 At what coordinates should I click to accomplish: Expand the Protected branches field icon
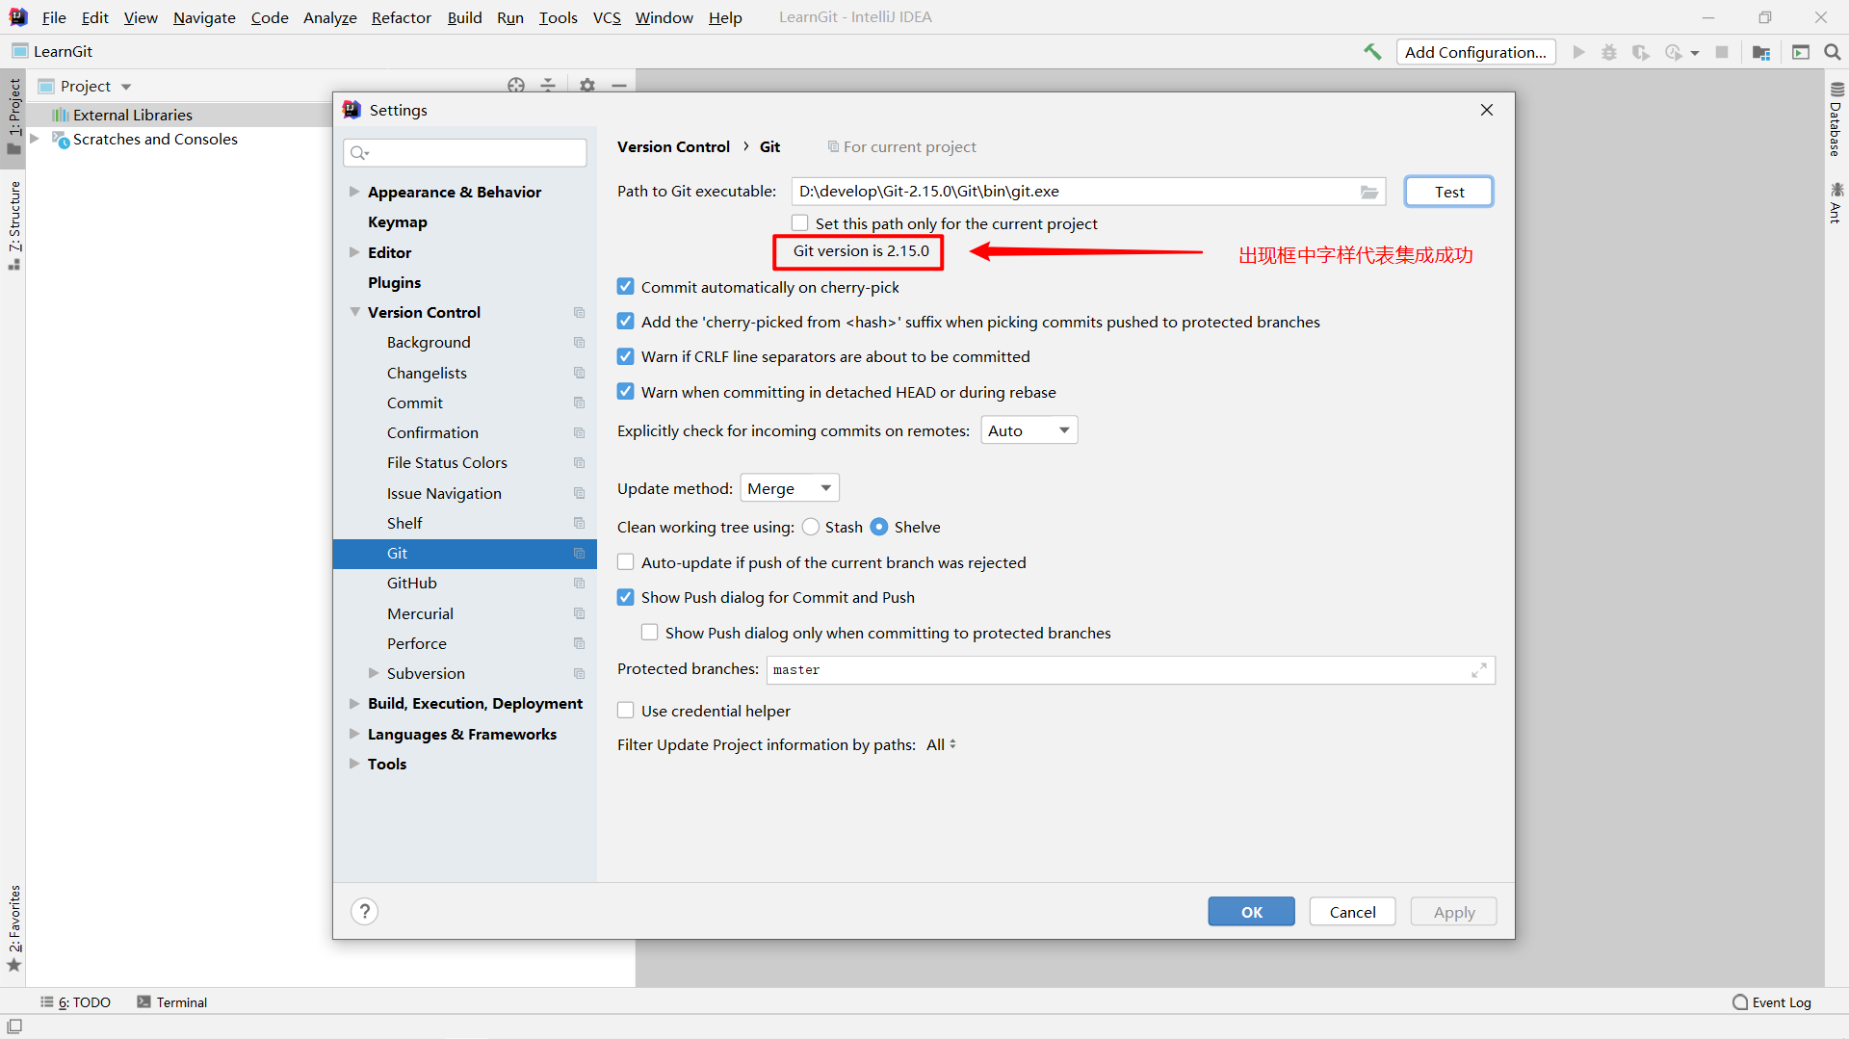[x=1479, y=670]
